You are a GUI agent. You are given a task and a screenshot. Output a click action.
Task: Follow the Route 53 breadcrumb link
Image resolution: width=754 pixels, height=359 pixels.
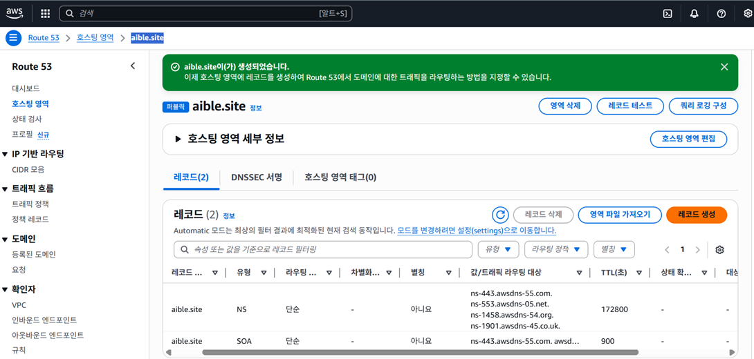[x=44, y=37]
